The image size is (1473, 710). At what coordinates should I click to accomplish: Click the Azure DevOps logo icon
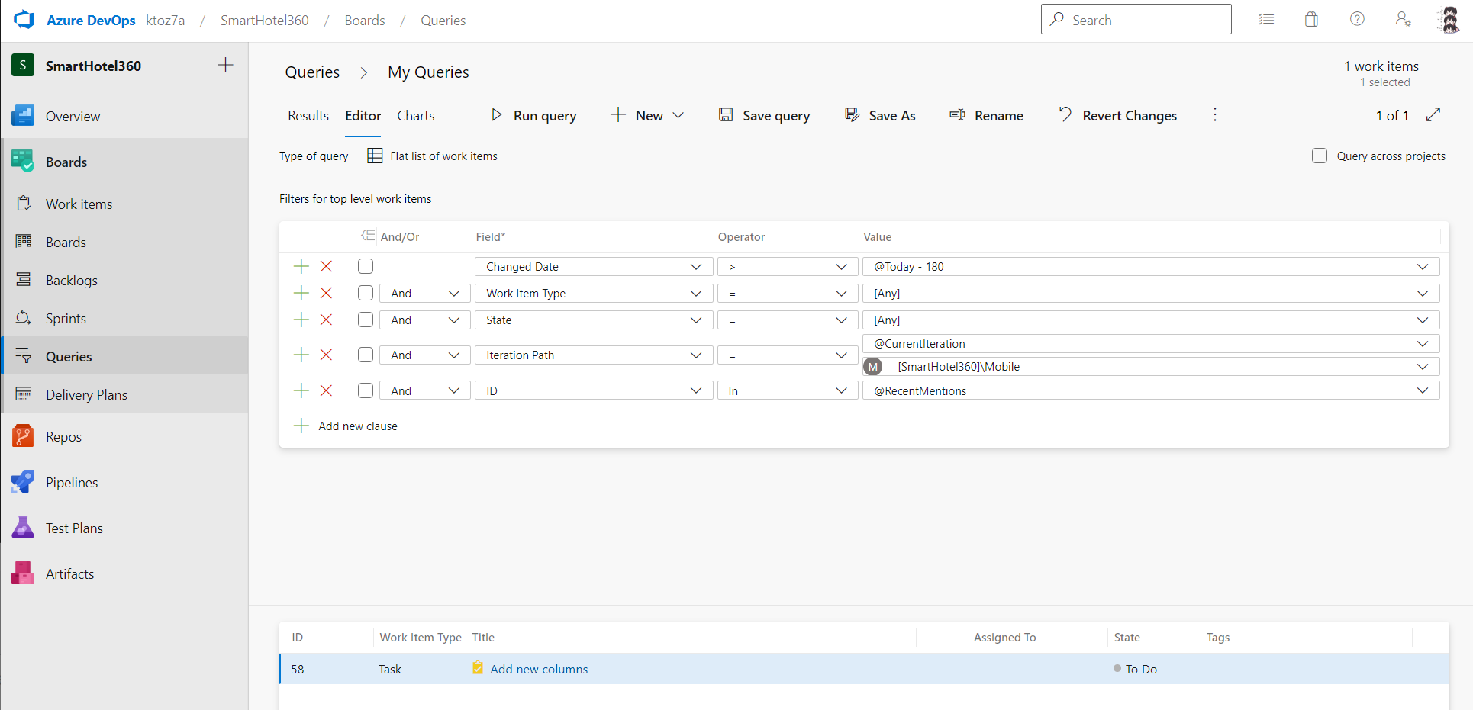24,20
